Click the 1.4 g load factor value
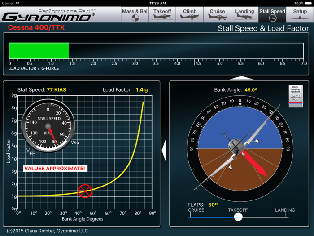Image resolution: width=314 pixels, height=236 pixels. click(142, 90)
